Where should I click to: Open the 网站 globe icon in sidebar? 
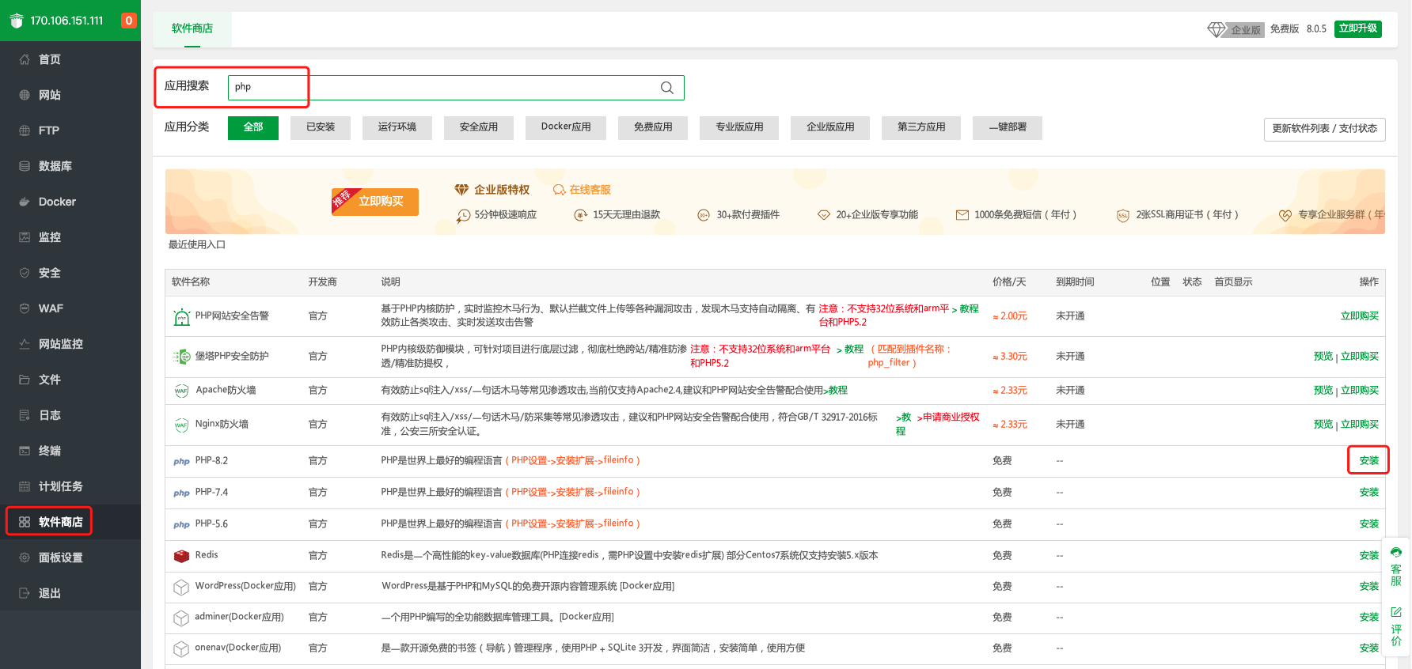click(x=25, y=95)
